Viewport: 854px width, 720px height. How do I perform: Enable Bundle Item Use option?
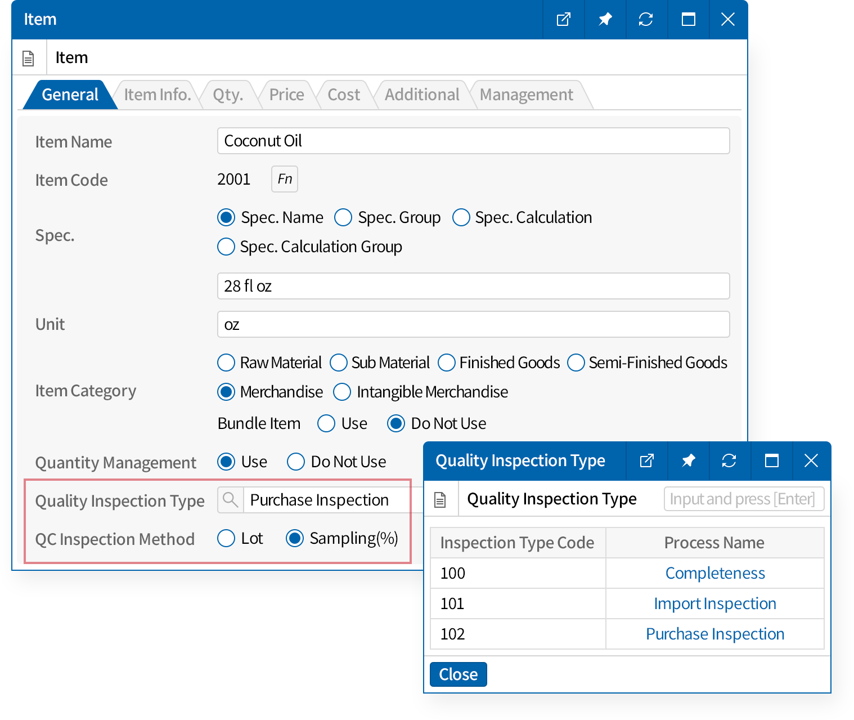(x=326, y=423)
